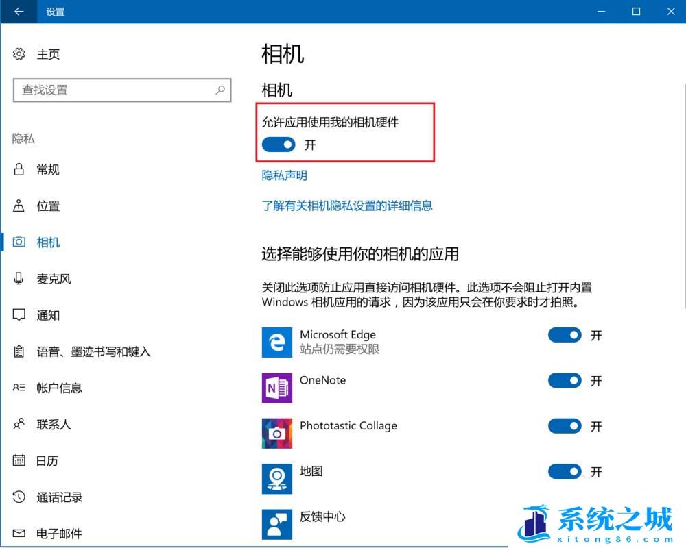Click the 查找设置 search box
The height and width of the screenshot is (548, 686).
point(122,90)
